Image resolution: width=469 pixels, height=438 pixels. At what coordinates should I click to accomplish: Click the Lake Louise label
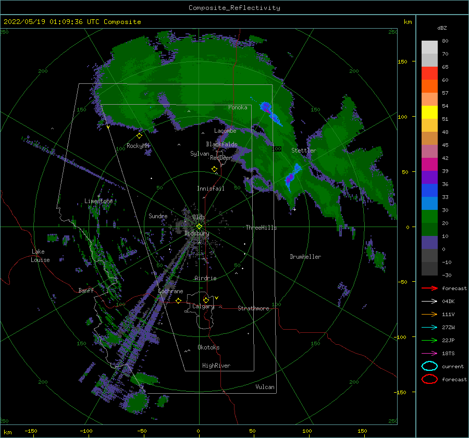coord(40,256)
